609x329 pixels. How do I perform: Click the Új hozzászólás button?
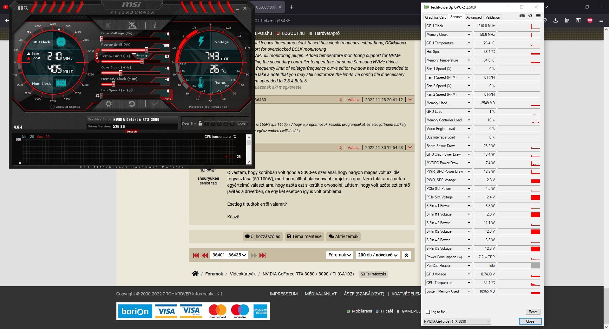pyautogui.click(x=263, y=236)
